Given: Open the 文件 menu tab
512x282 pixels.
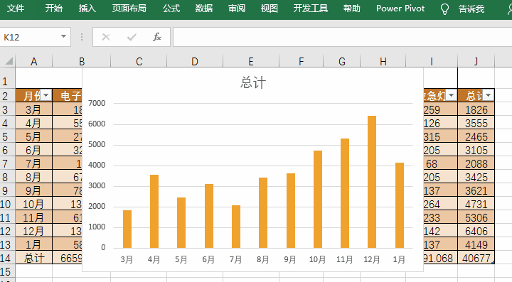Looking at the screenshot, I should [16, 8].
